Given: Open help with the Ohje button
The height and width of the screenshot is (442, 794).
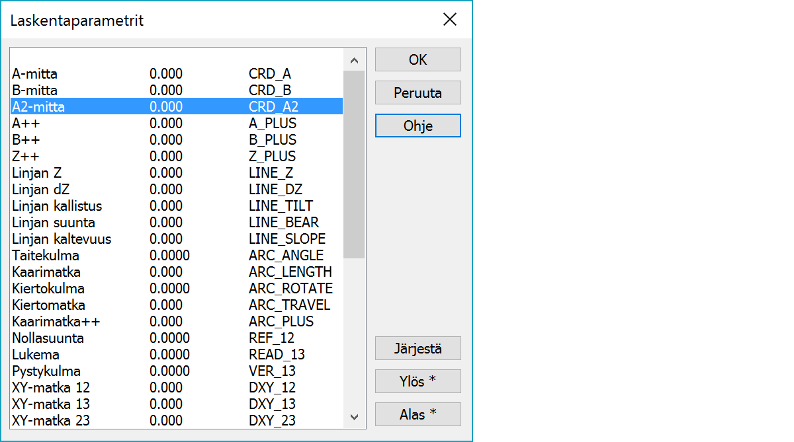Looking at the screenshot, I should [x=418, y=126].
